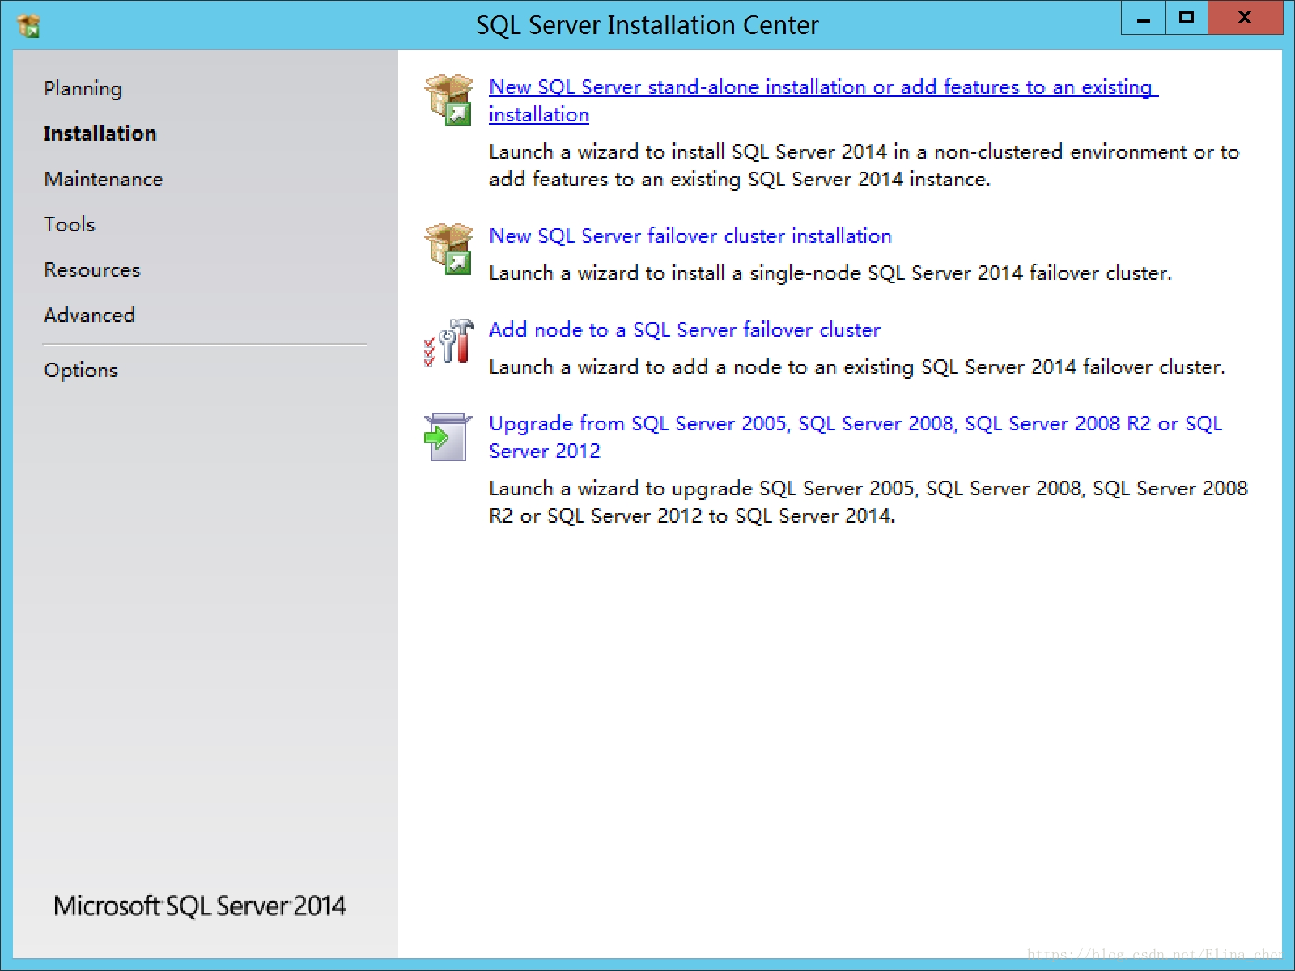1295x971 pixels.
Task: Start Upgrade from SQL Server 2005 link
Action: (856, 437)
